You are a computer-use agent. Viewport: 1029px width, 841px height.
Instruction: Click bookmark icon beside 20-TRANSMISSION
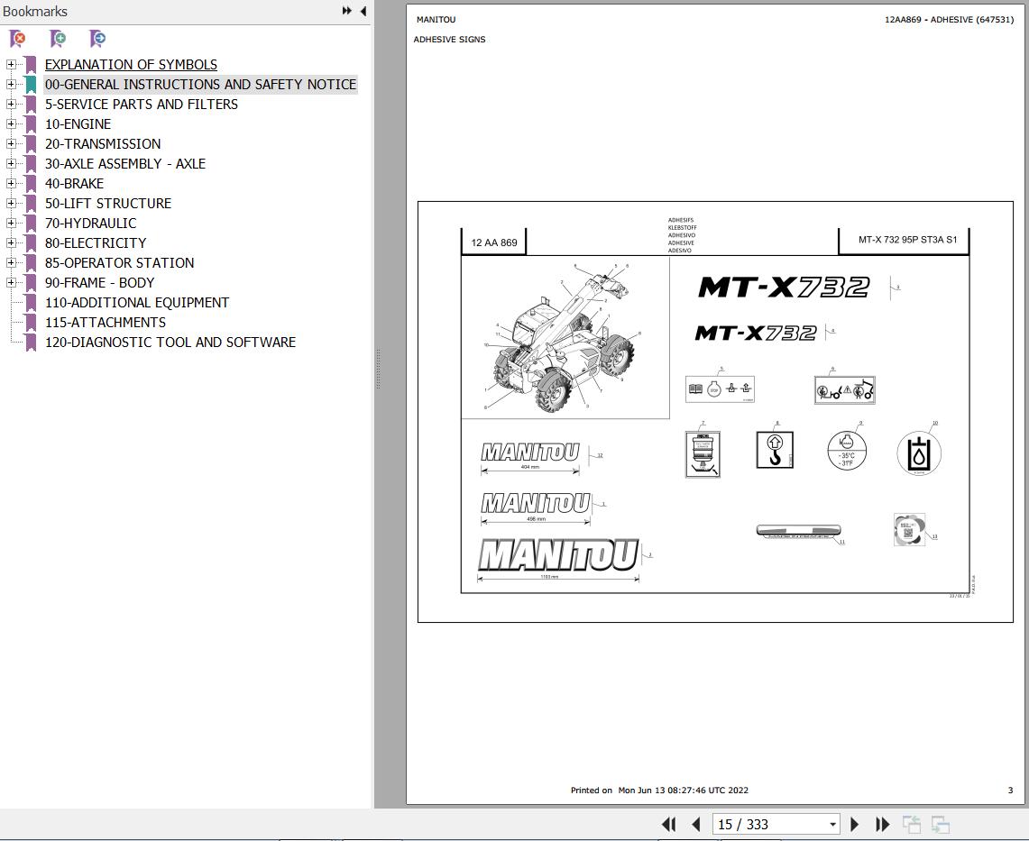pyautogui.click(x=30, y=143)
